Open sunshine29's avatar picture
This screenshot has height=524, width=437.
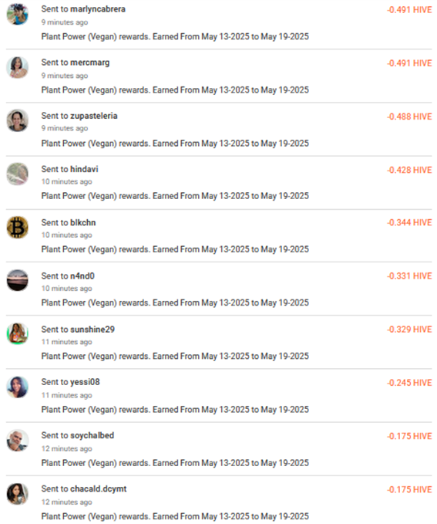click(x=18, y=334)
